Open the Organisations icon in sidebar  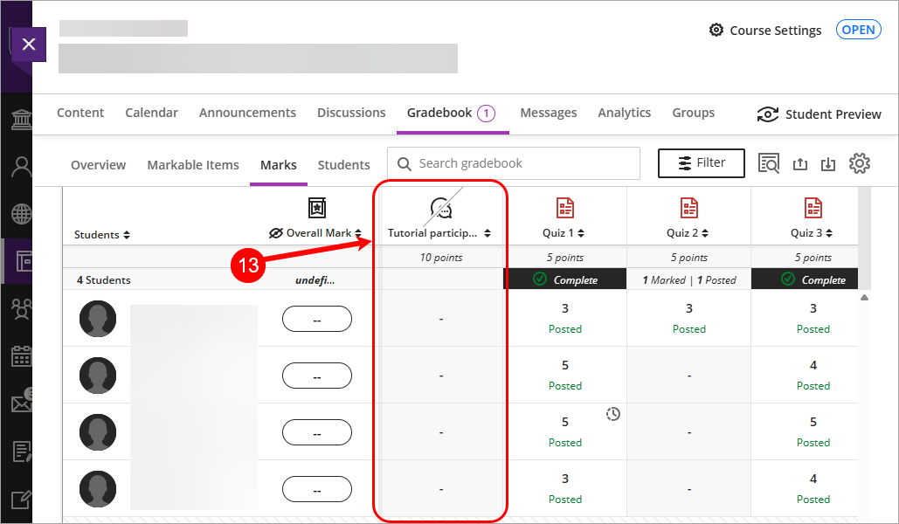tap(21, 309)
